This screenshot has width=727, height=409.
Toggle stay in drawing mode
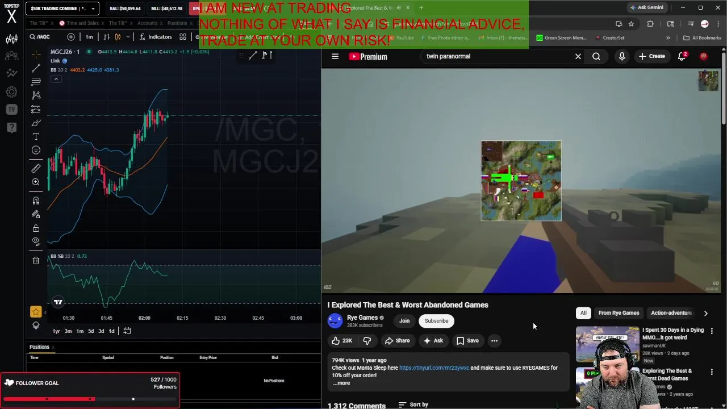pyautogui.click(x=36, y=214)
